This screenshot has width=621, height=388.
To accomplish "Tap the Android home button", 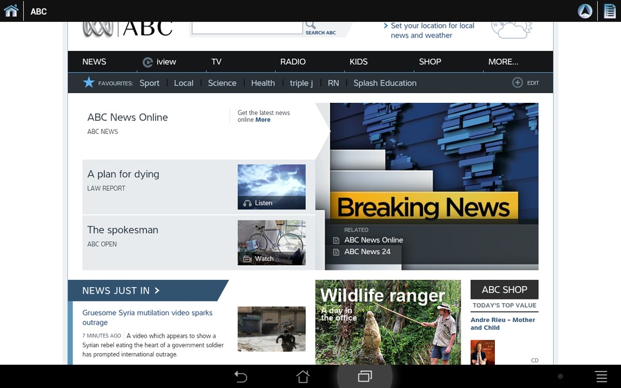I will point(303,376).
